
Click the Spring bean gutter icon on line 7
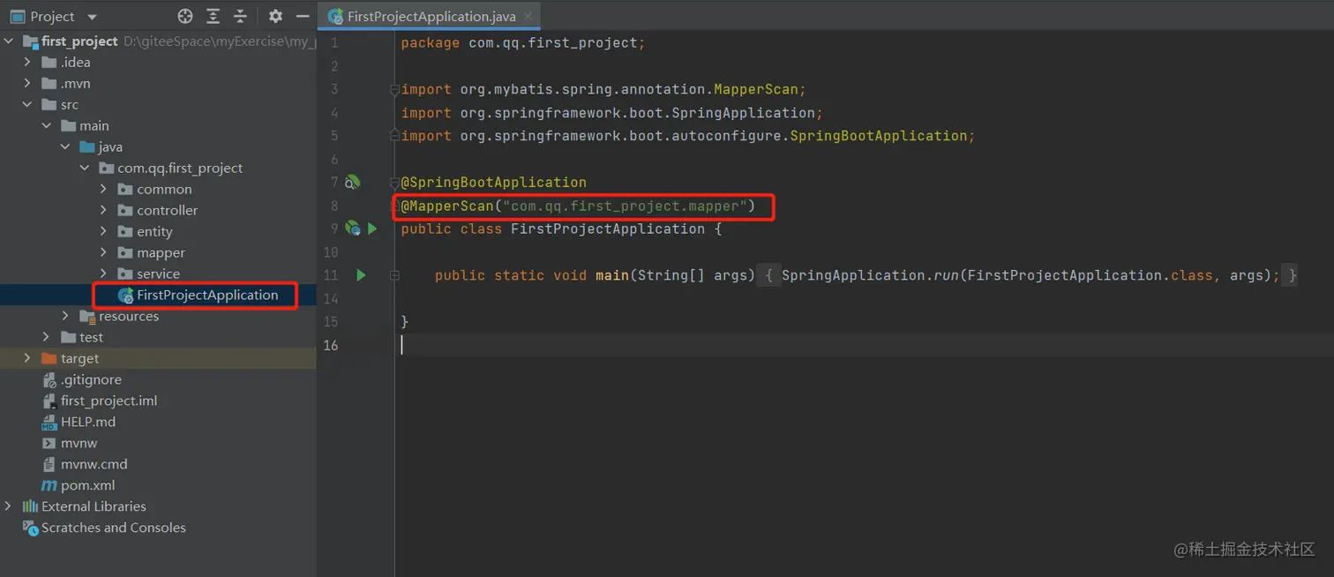pyautogui.click(x=352, y=183)
